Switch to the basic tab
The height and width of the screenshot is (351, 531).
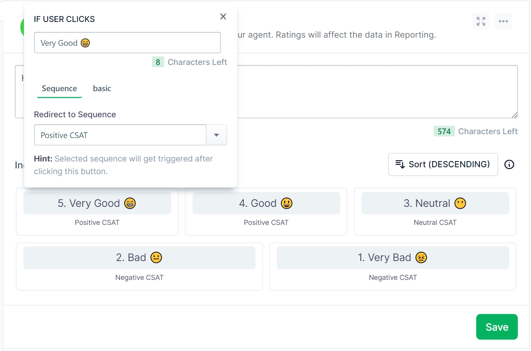click(x=102, y=89)
